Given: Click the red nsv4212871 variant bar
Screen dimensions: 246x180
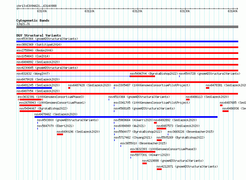Looking at the screenshot, I should click(x=159, y=169).
